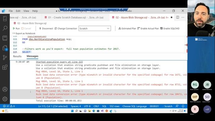
Task: Change CRLF line ending setting
Action: (x=96, y=106)
